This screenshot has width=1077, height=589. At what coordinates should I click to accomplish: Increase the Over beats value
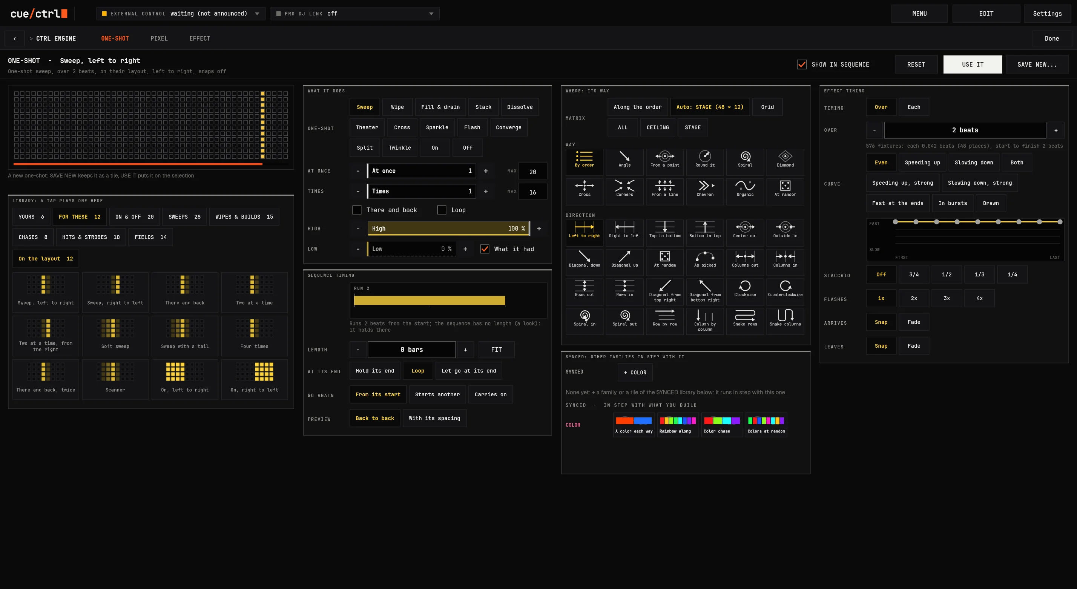click(x=1056, y=130)
